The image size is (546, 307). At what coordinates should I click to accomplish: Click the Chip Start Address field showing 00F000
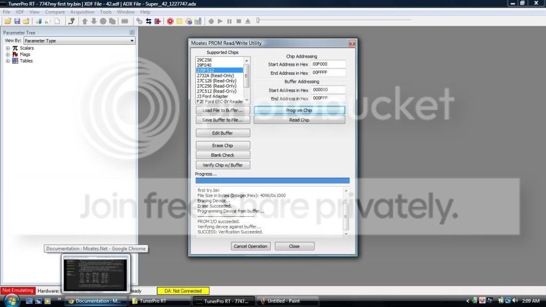click(x=328, y=64)
